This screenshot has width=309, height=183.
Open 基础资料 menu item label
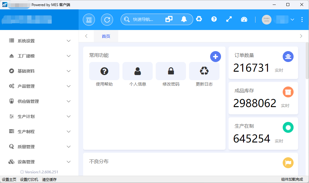click(26, 71)
